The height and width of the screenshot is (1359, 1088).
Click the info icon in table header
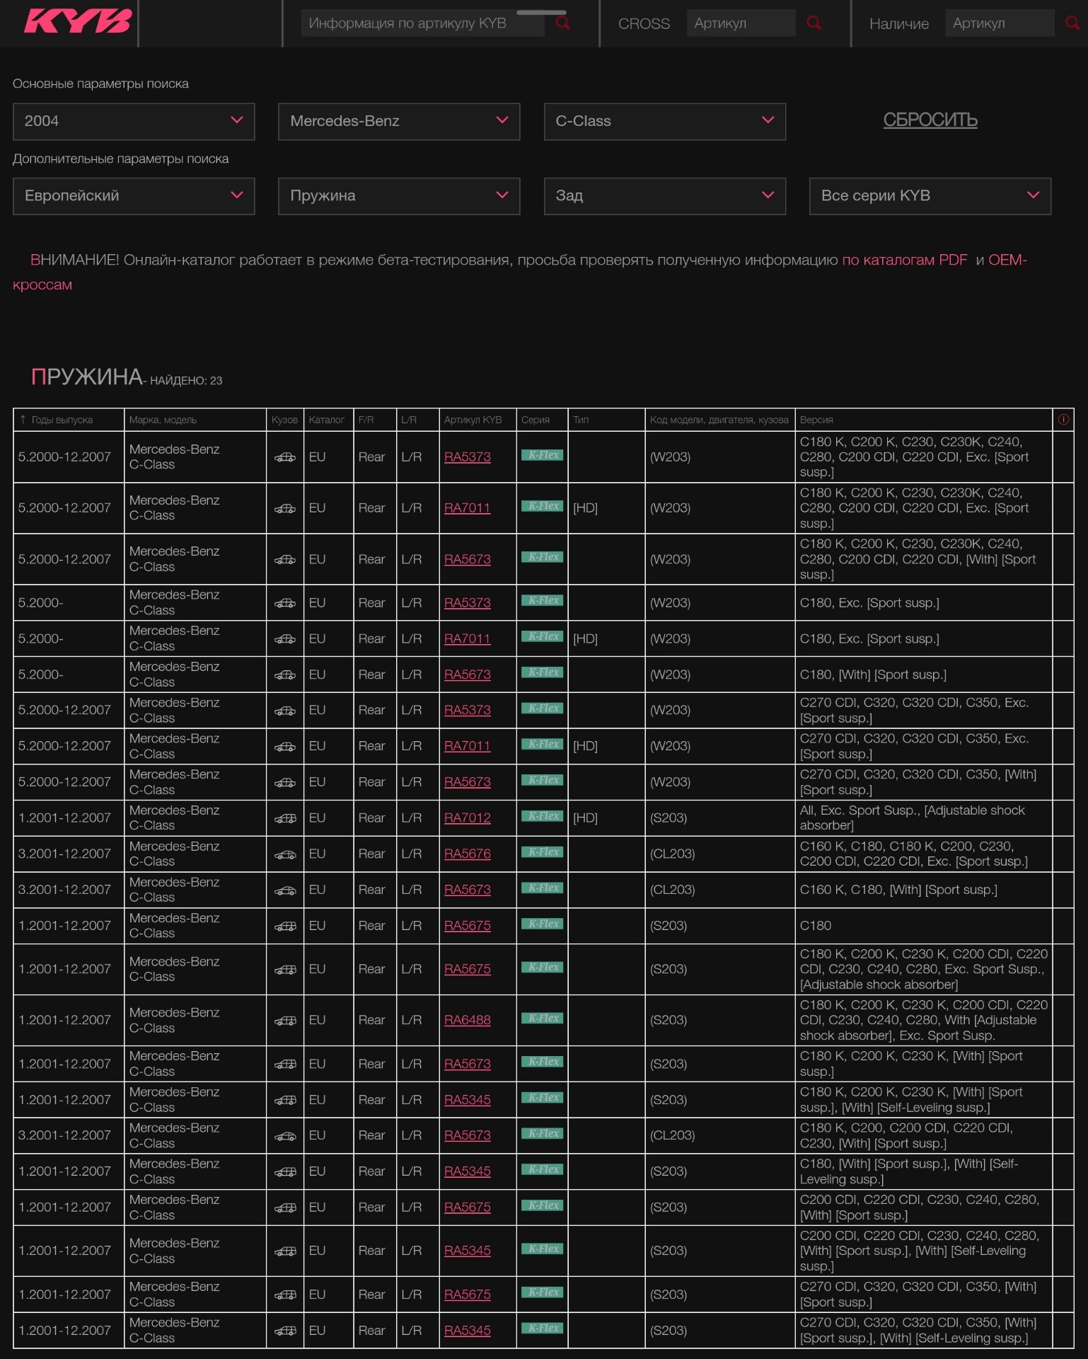(x=1063, y=420)
